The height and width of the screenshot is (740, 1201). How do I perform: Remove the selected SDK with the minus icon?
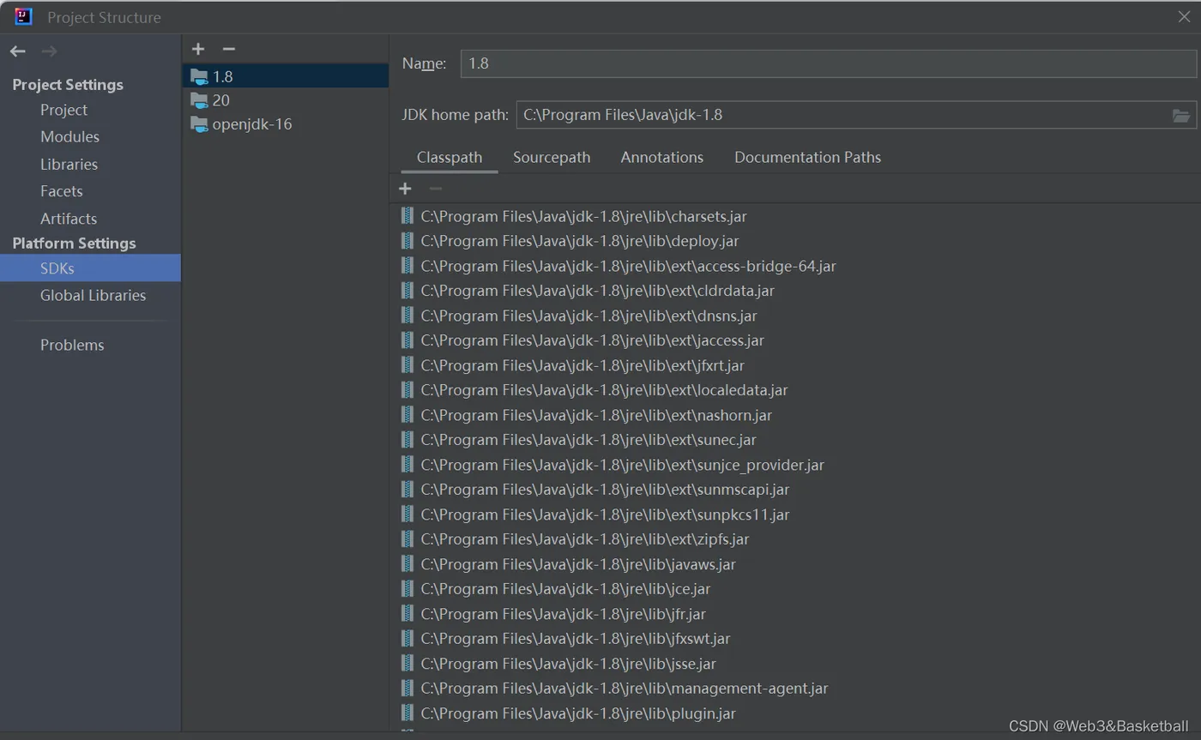click(x=228, y=49)
